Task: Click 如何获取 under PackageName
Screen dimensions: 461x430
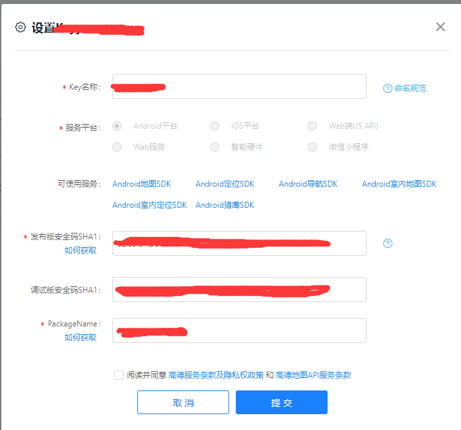Action: click(x=81, y=338)
